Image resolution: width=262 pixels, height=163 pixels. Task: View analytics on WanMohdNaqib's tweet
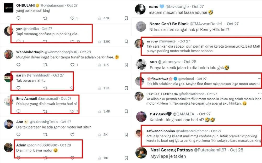coord(99,65)
